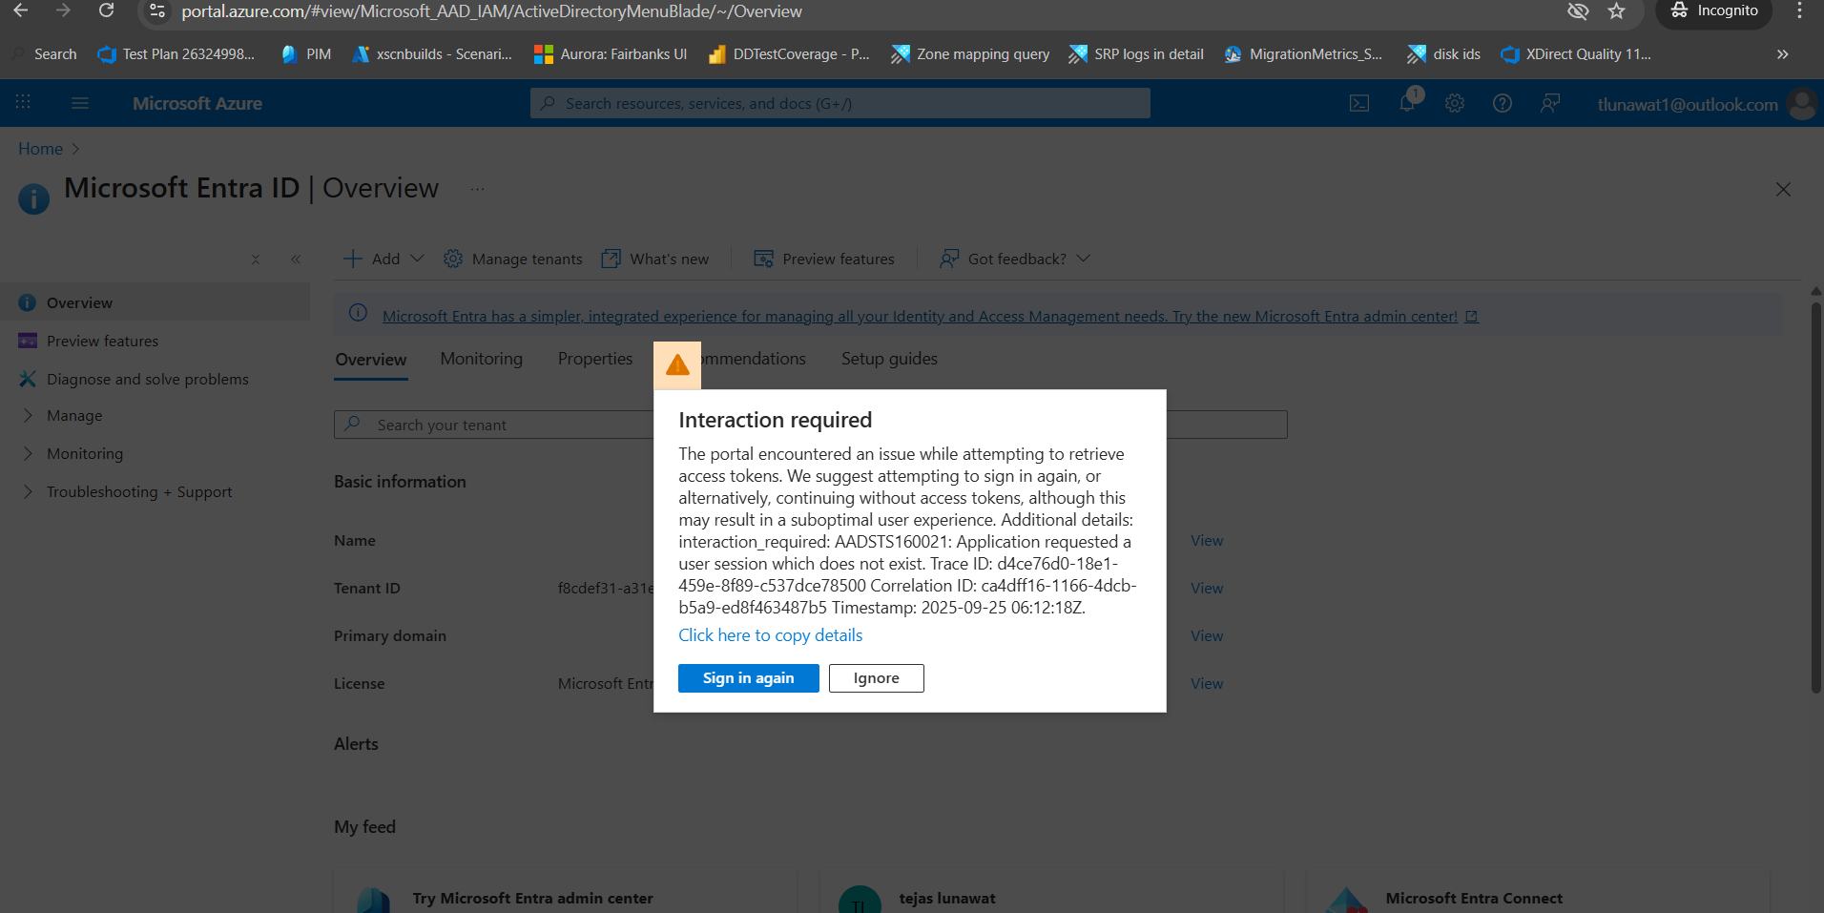Open portal settings gear icon
Viewport: 1824px width, 913px height.
click(1455, 103)
